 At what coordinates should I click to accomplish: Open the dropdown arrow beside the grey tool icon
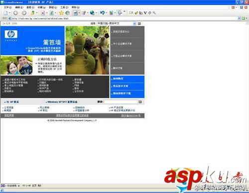point(88,13)
